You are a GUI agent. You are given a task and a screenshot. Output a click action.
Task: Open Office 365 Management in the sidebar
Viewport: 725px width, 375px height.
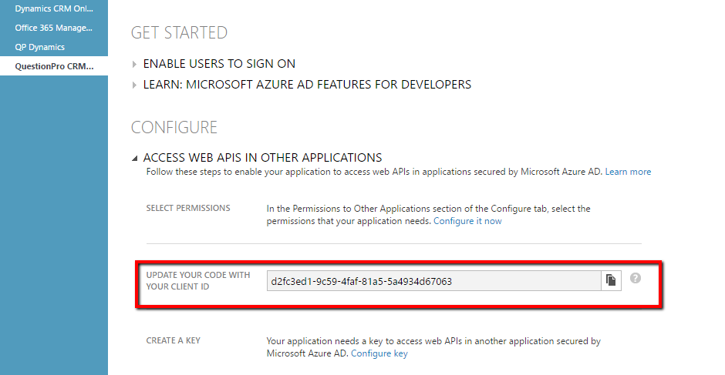coord(54,28)
